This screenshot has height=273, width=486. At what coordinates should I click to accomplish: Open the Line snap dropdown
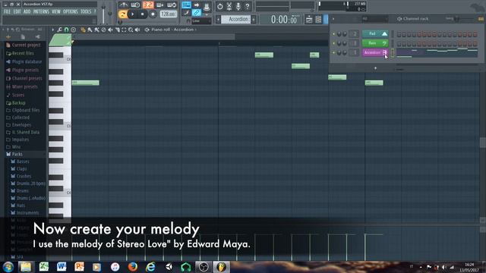click(201, 21)
